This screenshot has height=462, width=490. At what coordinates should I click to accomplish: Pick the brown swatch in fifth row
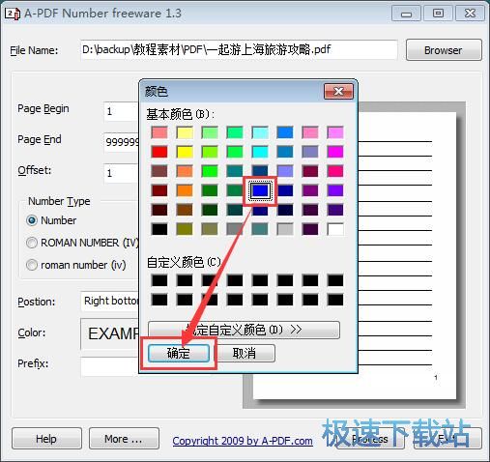185,210
